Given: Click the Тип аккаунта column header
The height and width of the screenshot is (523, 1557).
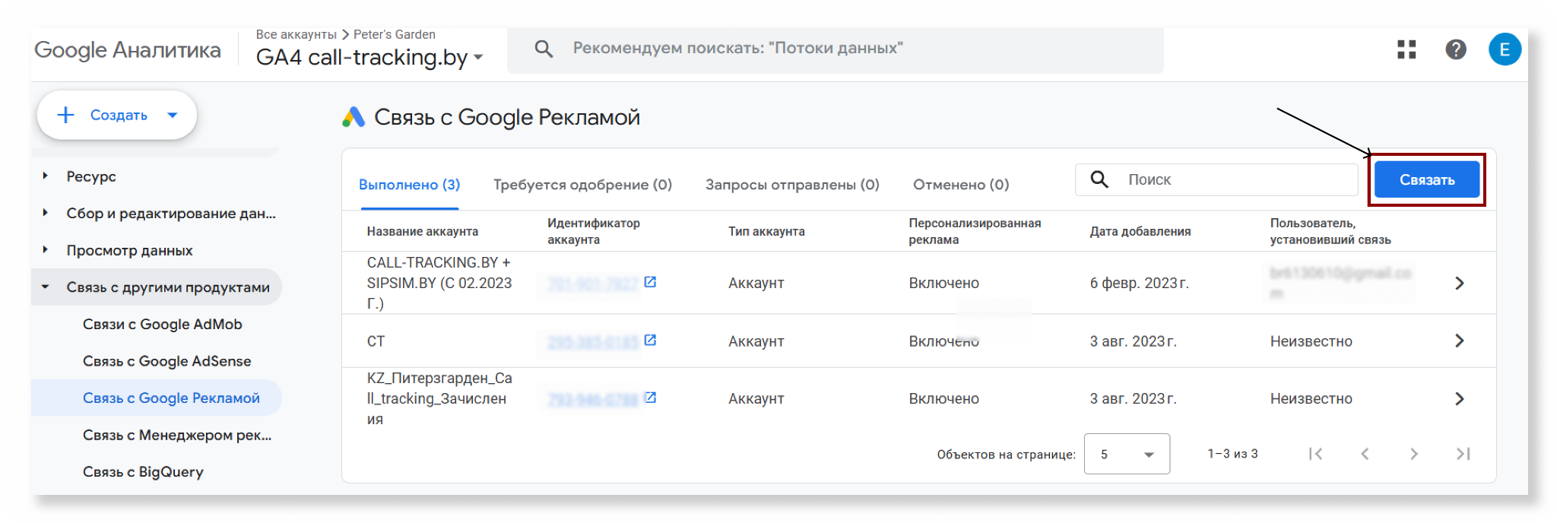Looking at the screenshot, I should point(766,232).
